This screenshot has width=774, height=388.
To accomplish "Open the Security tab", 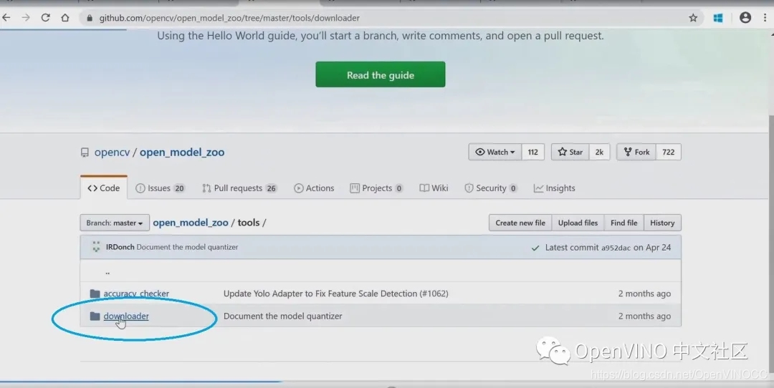I will point(491,188).
